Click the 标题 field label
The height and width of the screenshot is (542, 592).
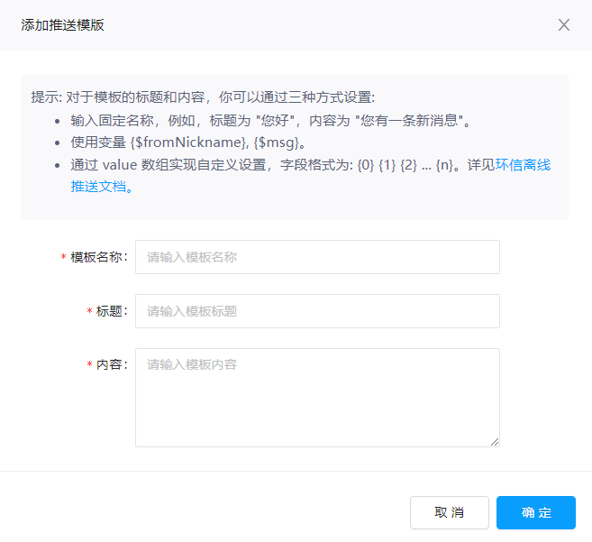point(112,311)
